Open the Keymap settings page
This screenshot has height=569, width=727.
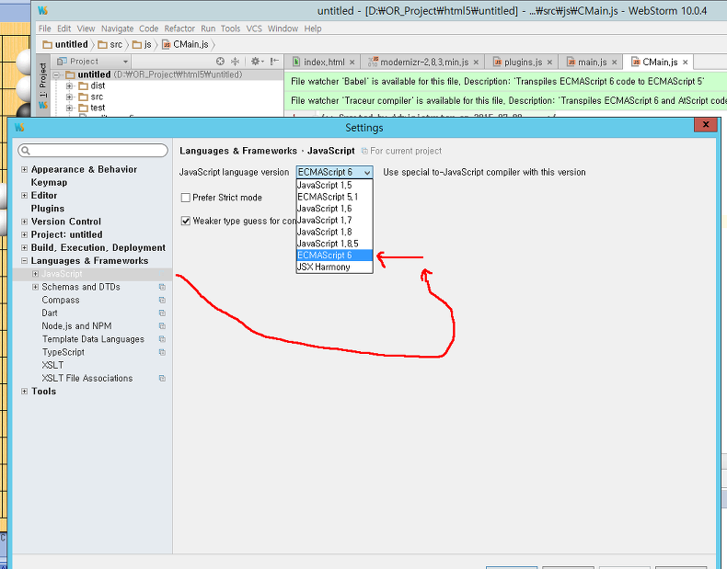click(49, 182)
